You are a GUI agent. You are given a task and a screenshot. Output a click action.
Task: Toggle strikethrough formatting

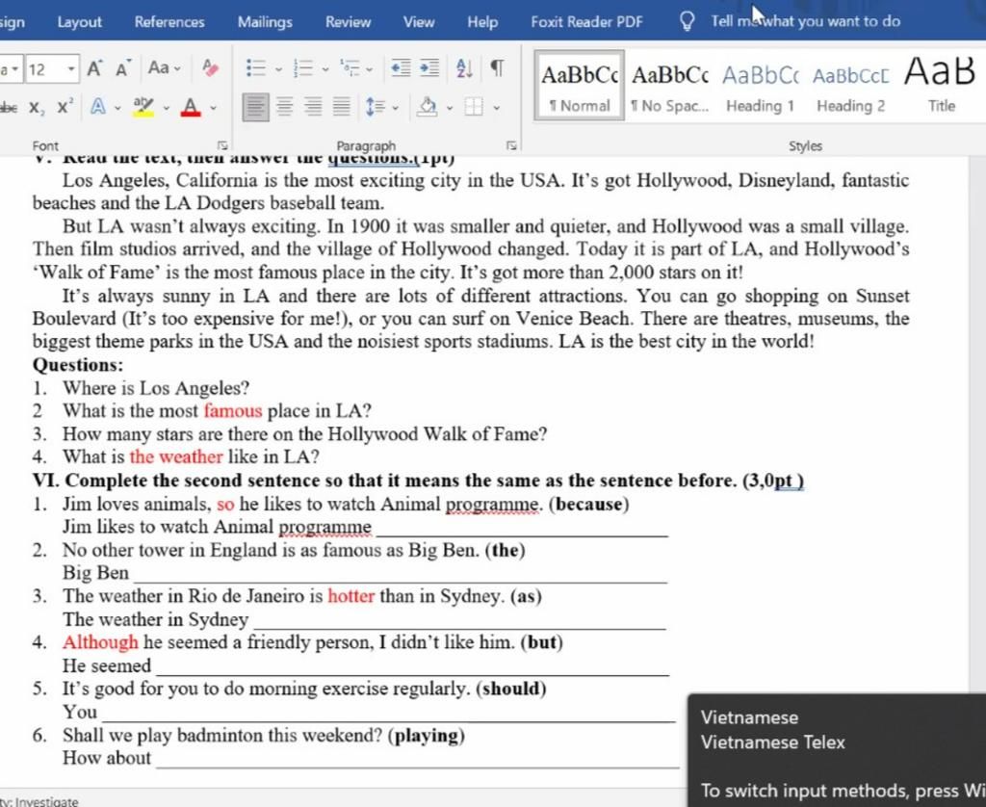[9, 107]
